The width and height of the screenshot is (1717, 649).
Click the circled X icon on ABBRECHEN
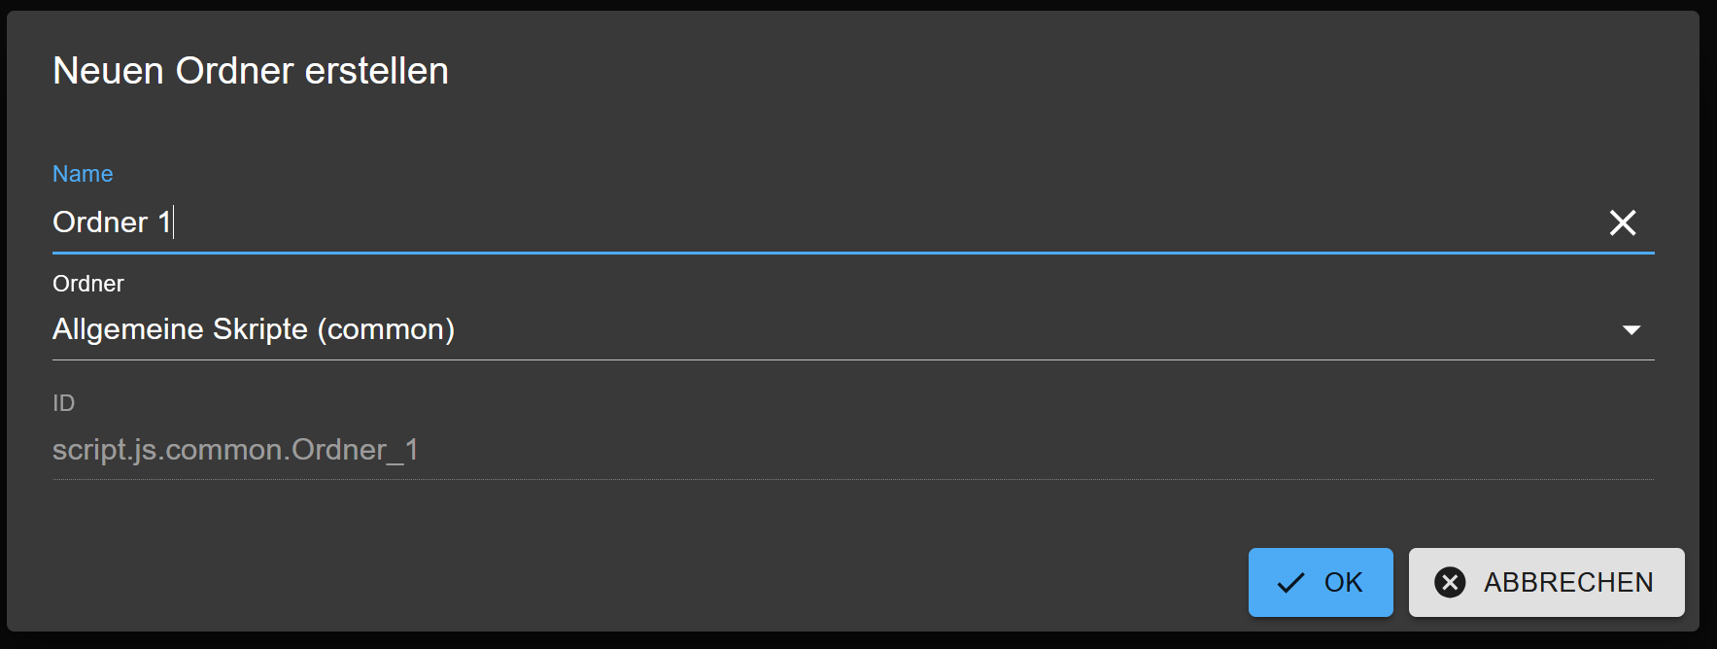[x=1450, y=583]
